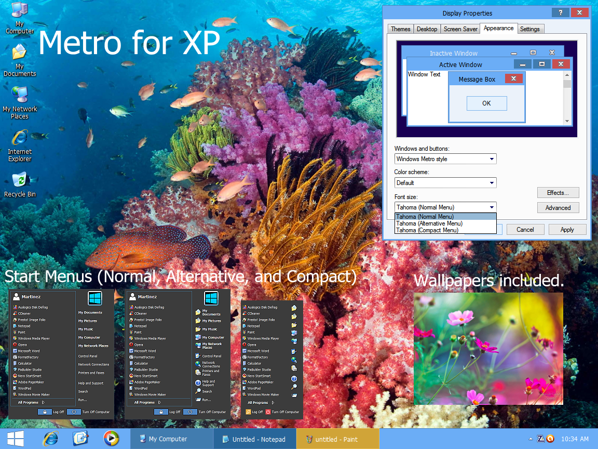The image size is (598, 449).
Task: Open Advanced appearance settings
Action: click(558, 207)
